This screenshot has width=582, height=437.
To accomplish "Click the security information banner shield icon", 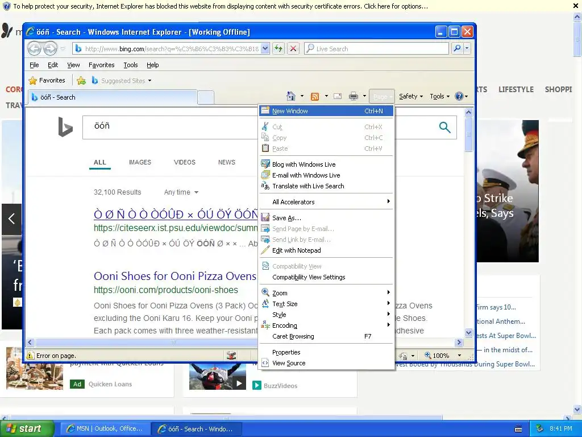I will pos(6,6).
